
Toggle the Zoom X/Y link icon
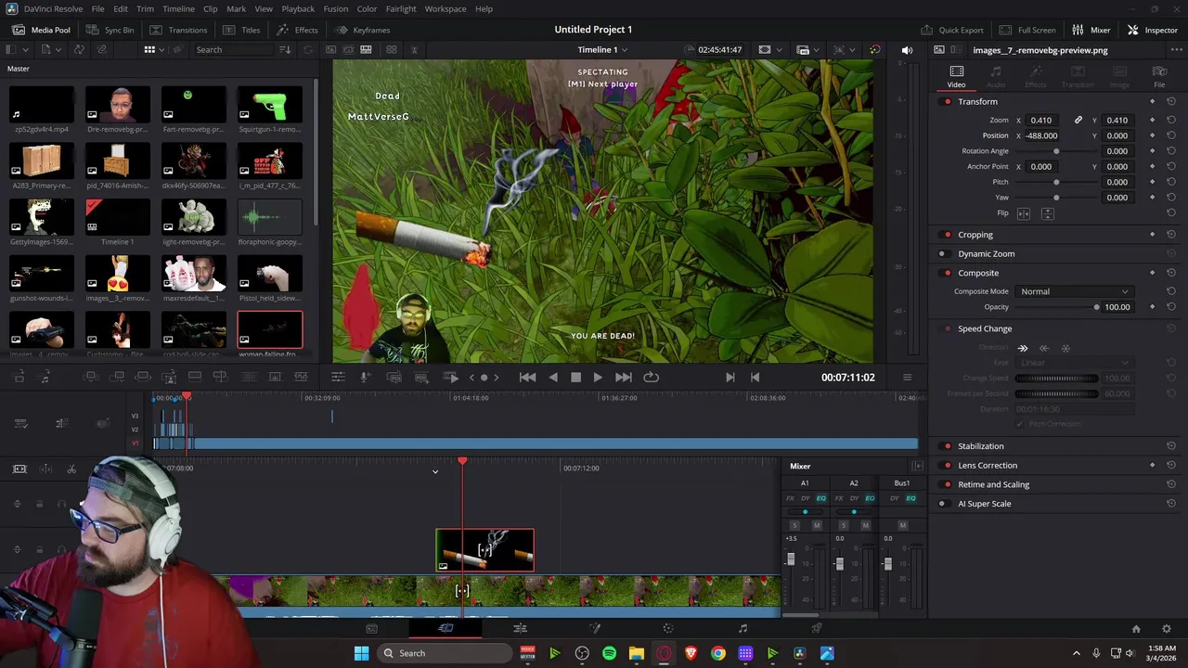[1078, 120]
